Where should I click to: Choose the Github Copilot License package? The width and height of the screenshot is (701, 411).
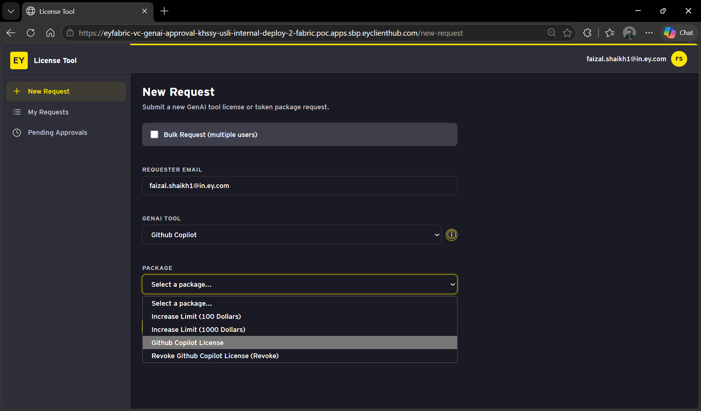pyautogui.click(x=300, y=342)
